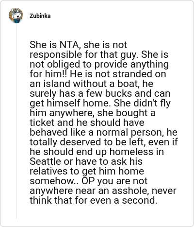
Task: Click the line "behaved like a normal person, he"
Action: click(104, 132)
